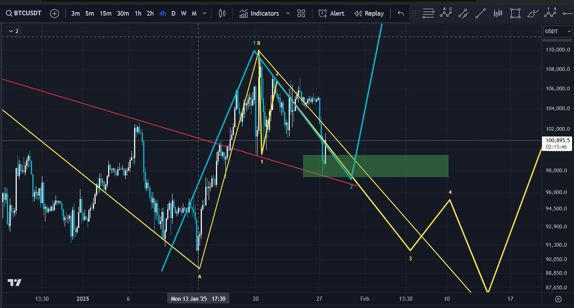Open the multi-chart layout grid
The image size is (574, 308).
tap(301, 13)
